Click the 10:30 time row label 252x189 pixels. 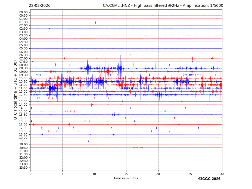coord(23,81)
